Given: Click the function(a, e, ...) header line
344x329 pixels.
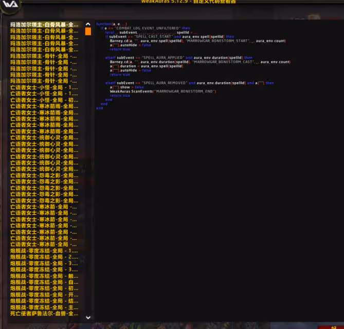Looking at the screenshot, I should tap(112, 24).
